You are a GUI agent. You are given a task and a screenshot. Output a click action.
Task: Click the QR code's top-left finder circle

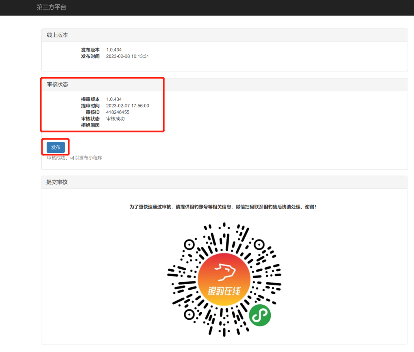point(190,245)
